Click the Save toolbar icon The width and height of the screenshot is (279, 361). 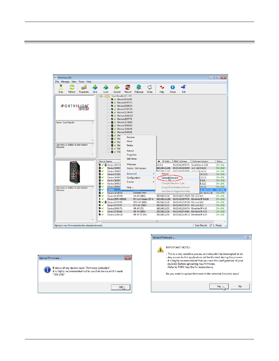[95, 87]
